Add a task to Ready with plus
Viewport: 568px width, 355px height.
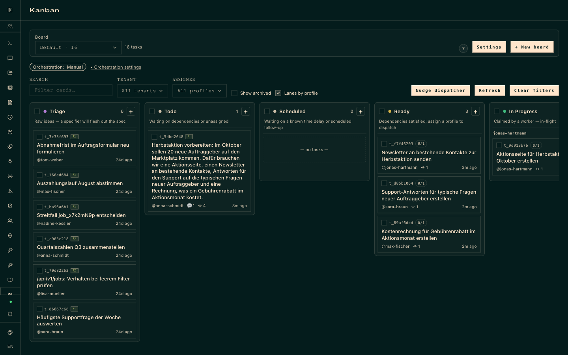[x=476, y=112]
